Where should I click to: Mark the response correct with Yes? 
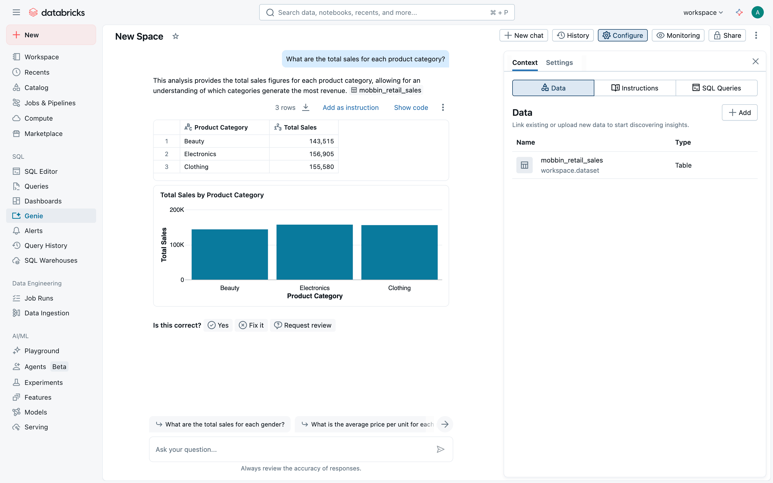218,325
